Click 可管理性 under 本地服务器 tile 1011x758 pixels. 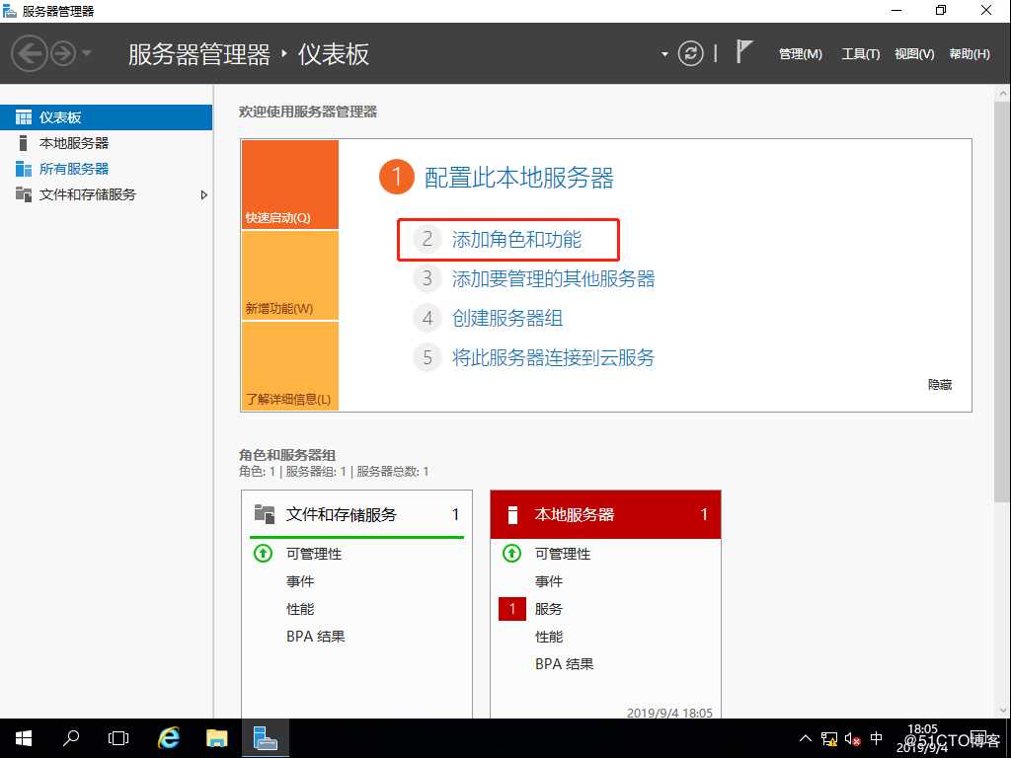coord(563,554)
